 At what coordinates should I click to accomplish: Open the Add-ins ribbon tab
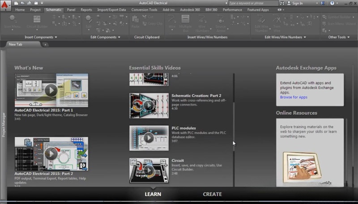(169, 10)
